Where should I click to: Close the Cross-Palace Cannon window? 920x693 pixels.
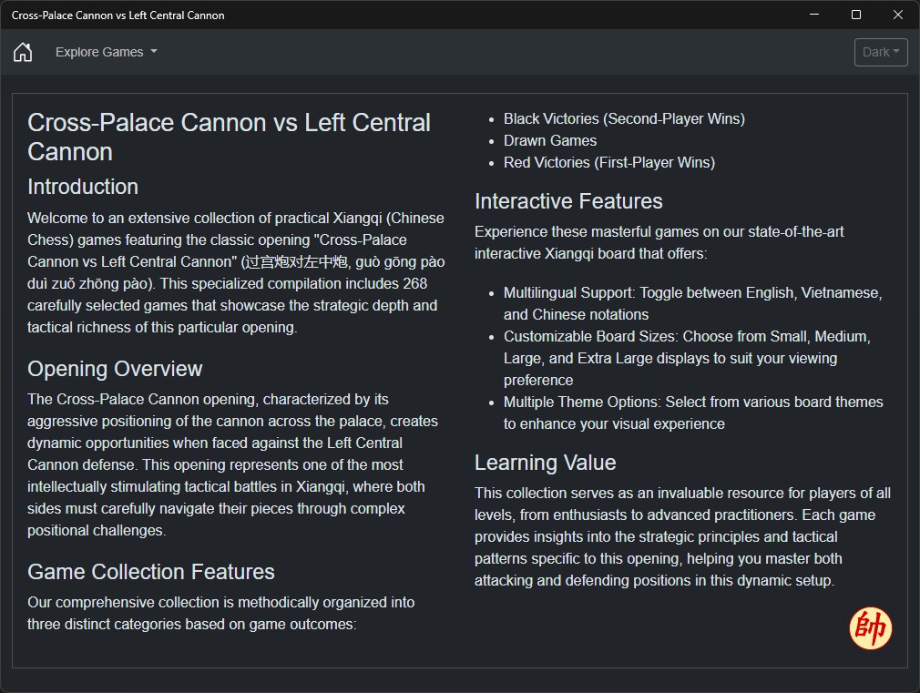pyautogui.click(x=898, y=15)
